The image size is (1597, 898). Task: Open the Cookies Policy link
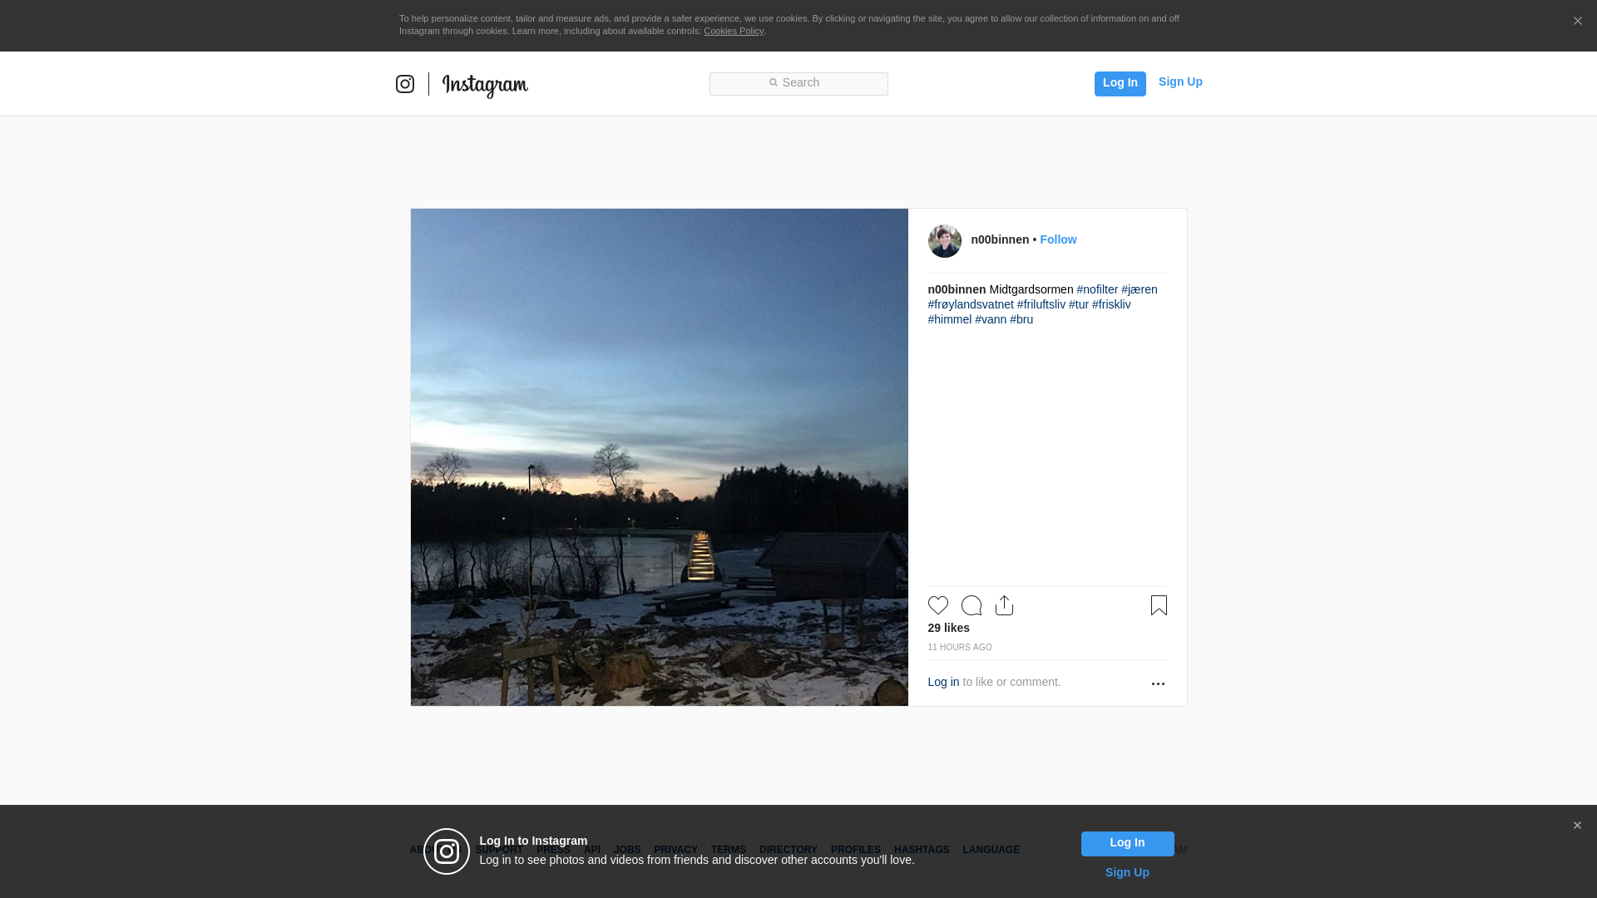733,31
